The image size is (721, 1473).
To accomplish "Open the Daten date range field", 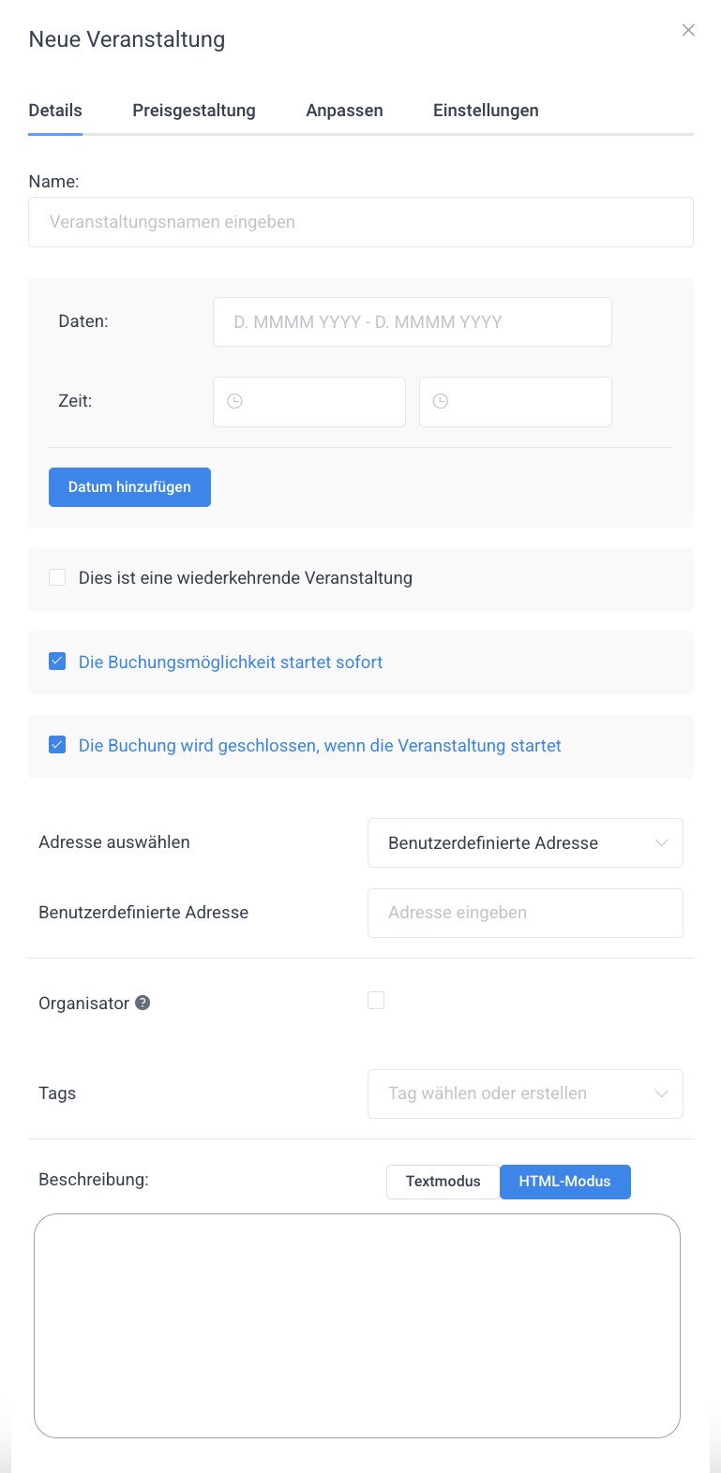I will 413,321.
